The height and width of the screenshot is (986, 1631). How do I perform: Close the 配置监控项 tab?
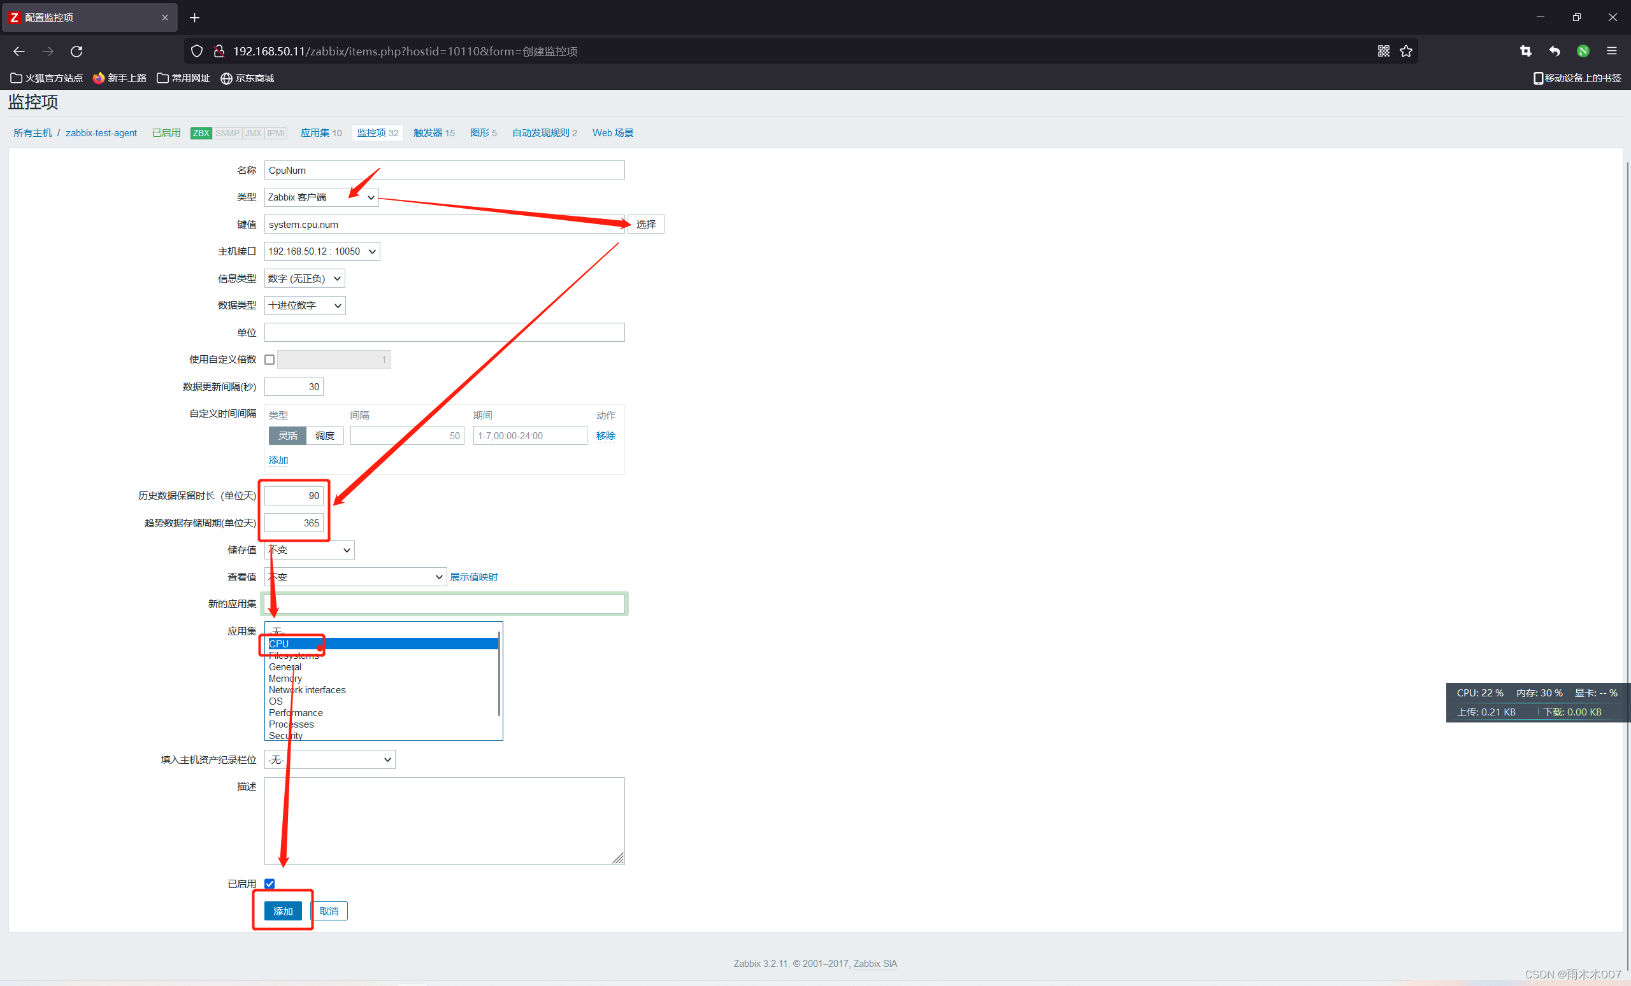coord(165,18)
